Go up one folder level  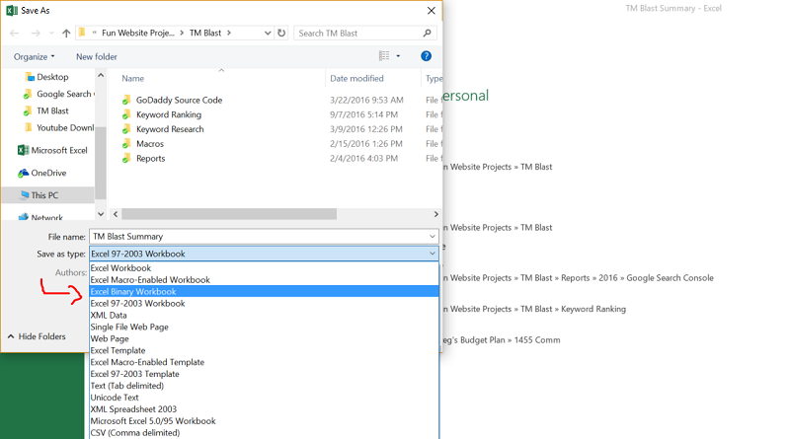(x=66, y=34)
